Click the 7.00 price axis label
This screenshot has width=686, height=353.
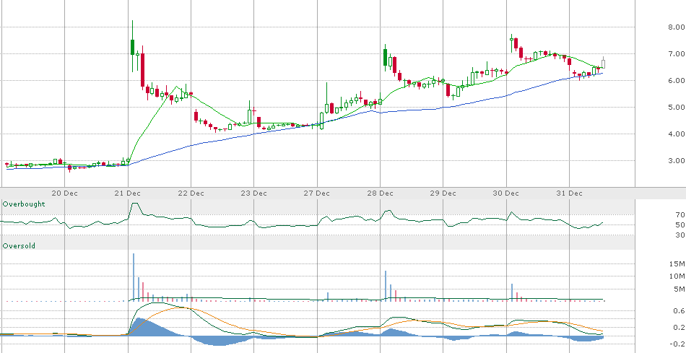tap(676, 54)
